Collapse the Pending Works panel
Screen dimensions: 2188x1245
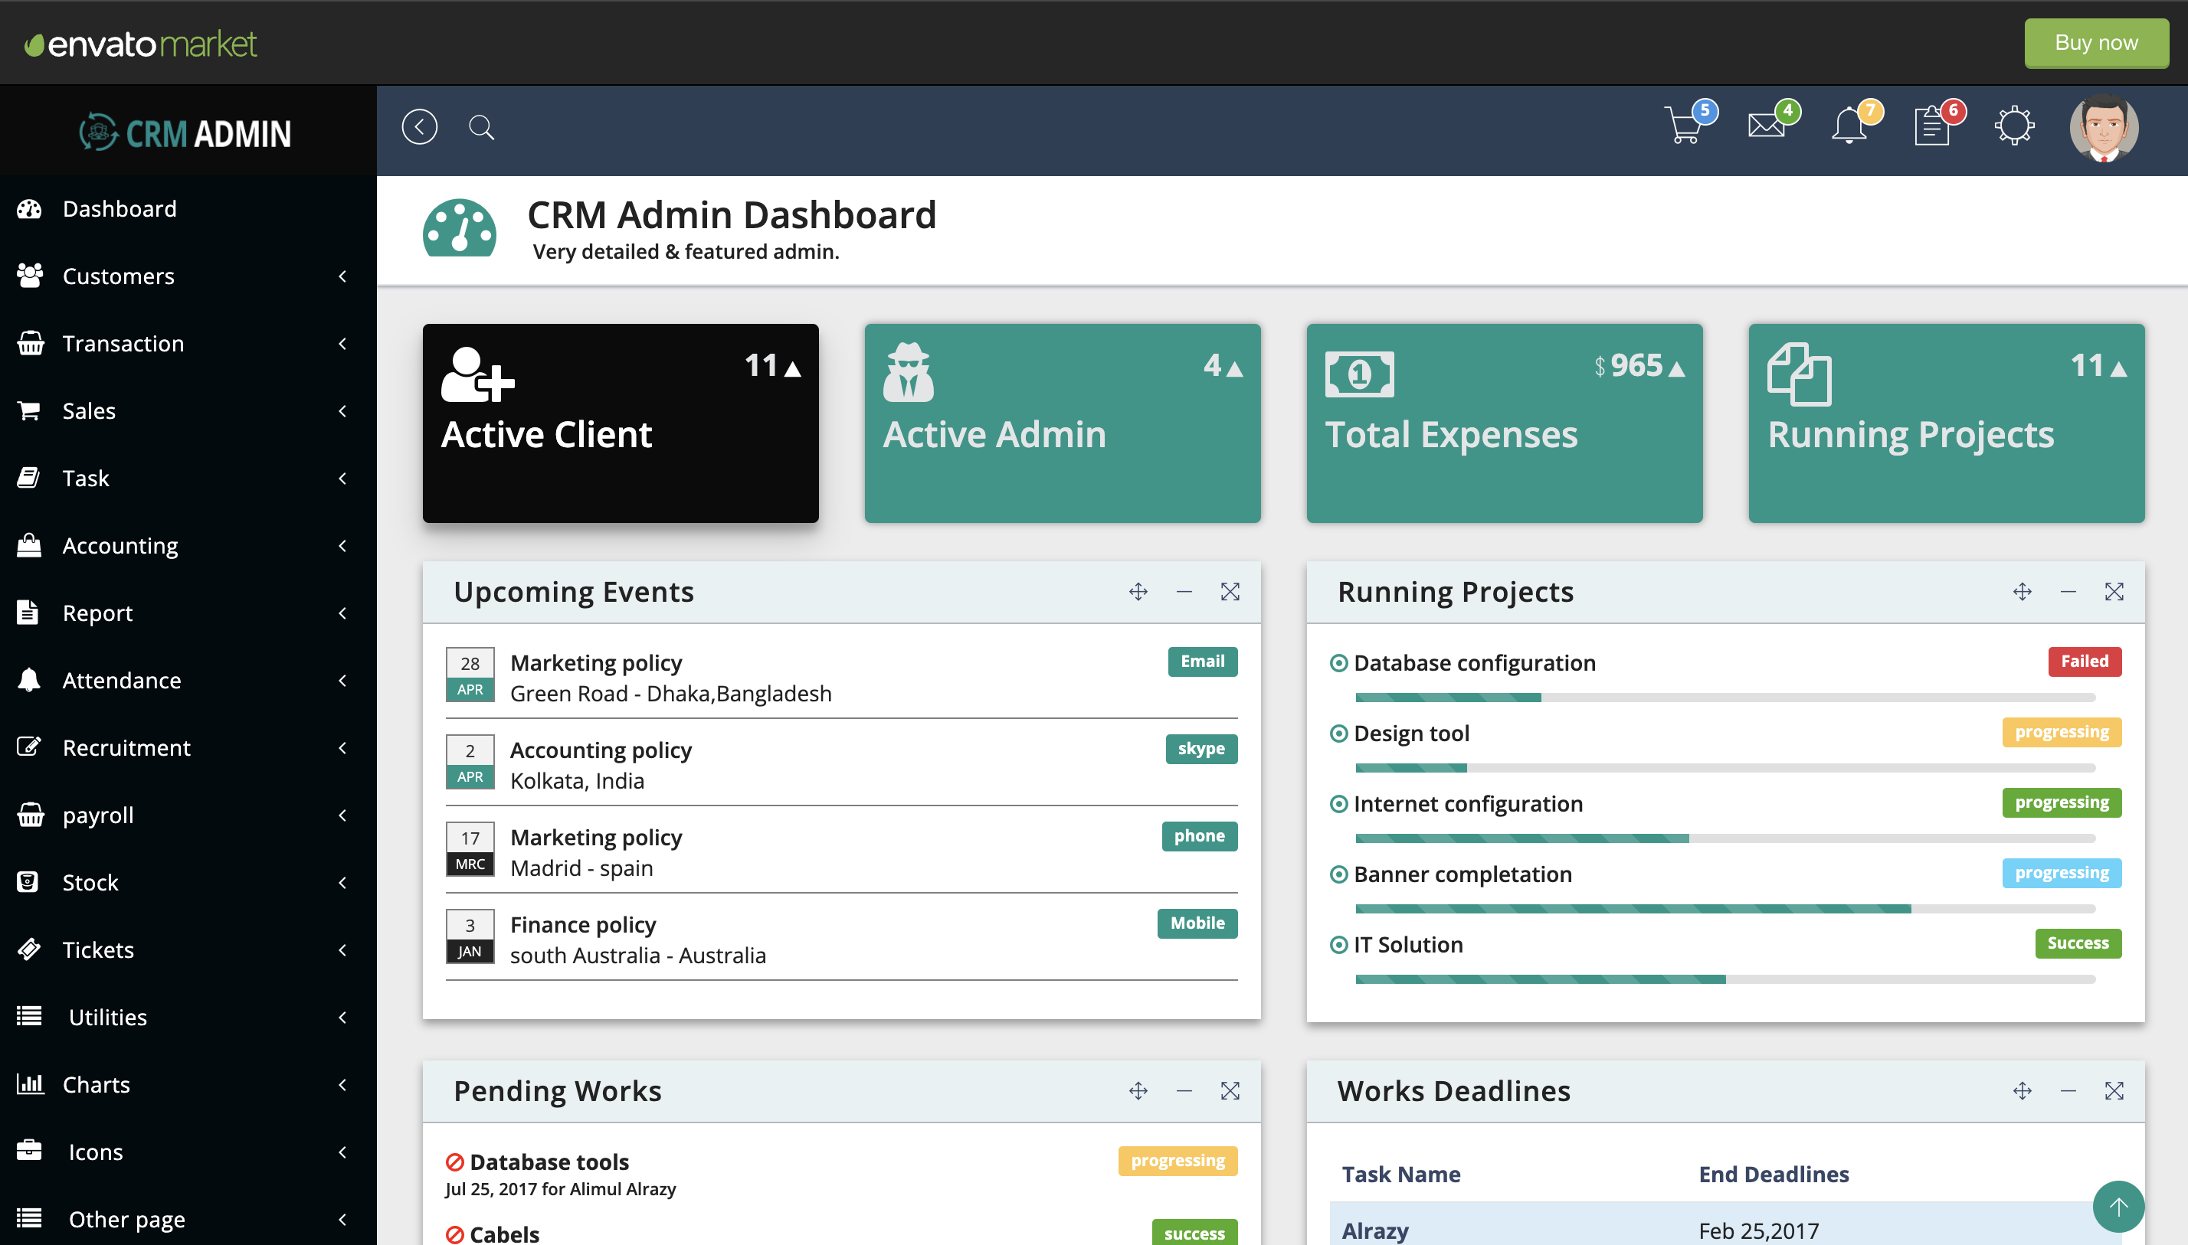(x=1184, y=1091)
